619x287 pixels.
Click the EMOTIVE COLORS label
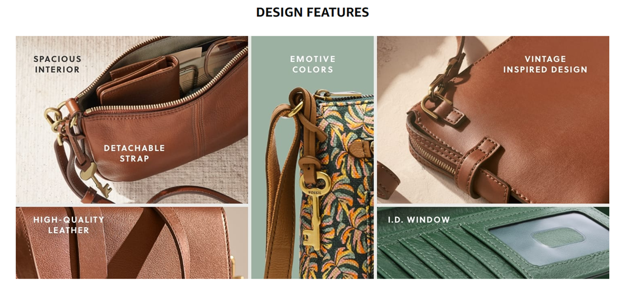(x=313, y=64)
